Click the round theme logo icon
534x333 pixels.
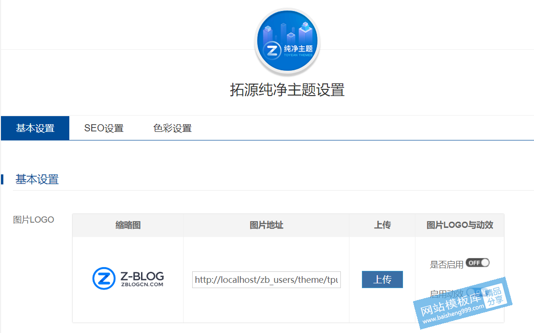coord(287,41)
